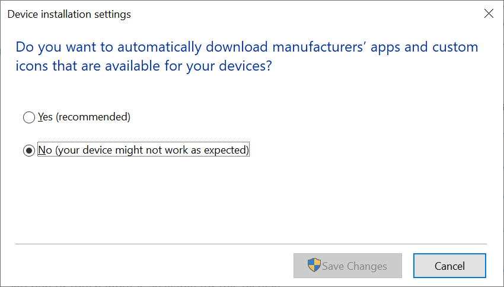
Task: Click the underlined "Y" in the Yes option
Action: (40, 117)
